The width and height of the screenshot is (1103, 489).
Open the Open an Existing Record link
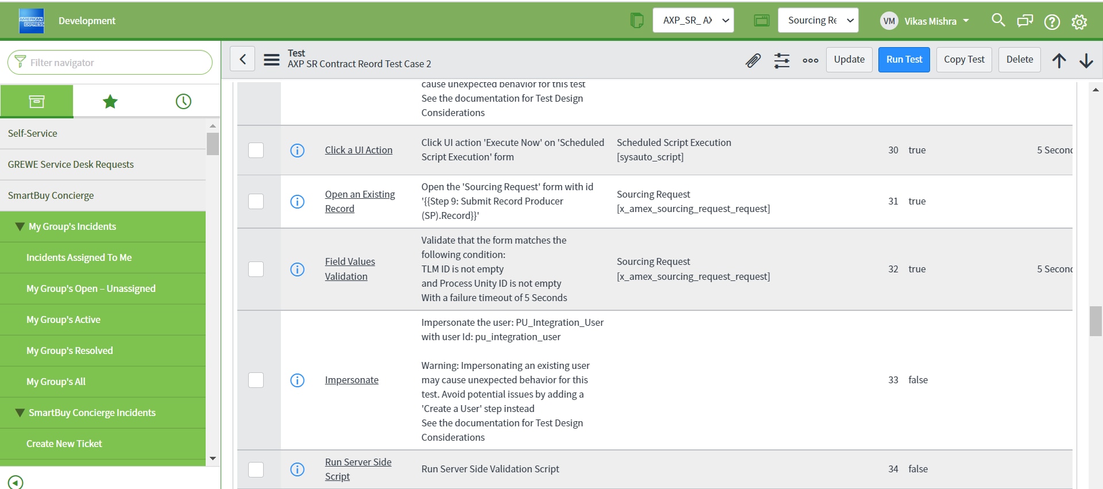360,202
